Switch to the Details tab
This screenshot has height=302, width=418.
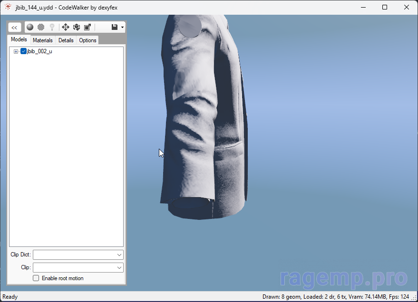[66, 40]
